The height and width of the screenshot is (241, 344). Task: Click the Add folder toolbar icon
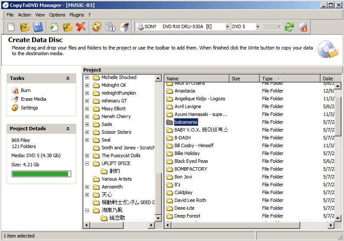coord(68,27)
